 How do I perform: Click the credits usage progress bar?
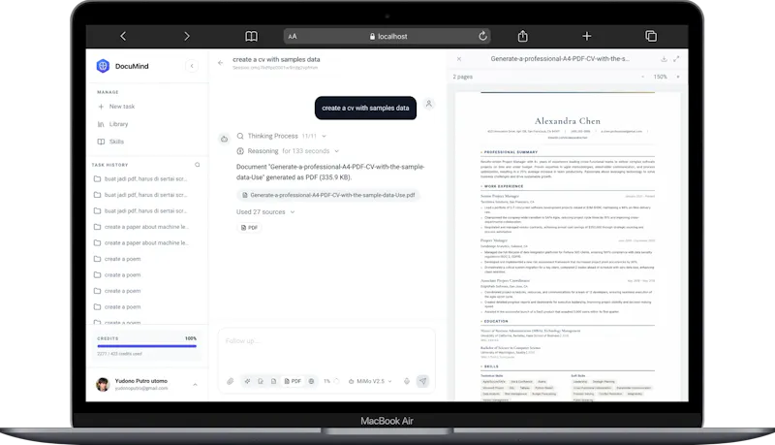point(147,346)
